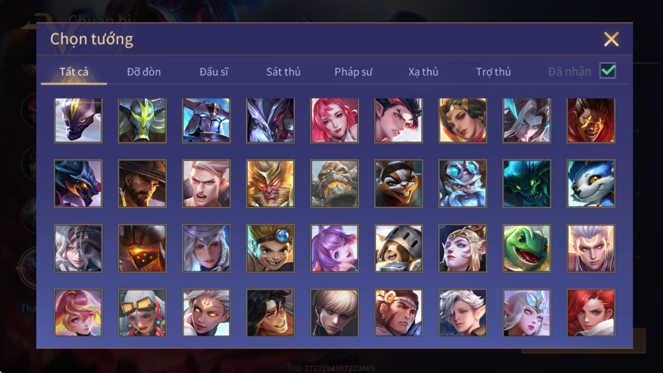This screenshot has width=663, height=373.
Task: Close the Chọn tướng dialog
Action: click(611, 39)
